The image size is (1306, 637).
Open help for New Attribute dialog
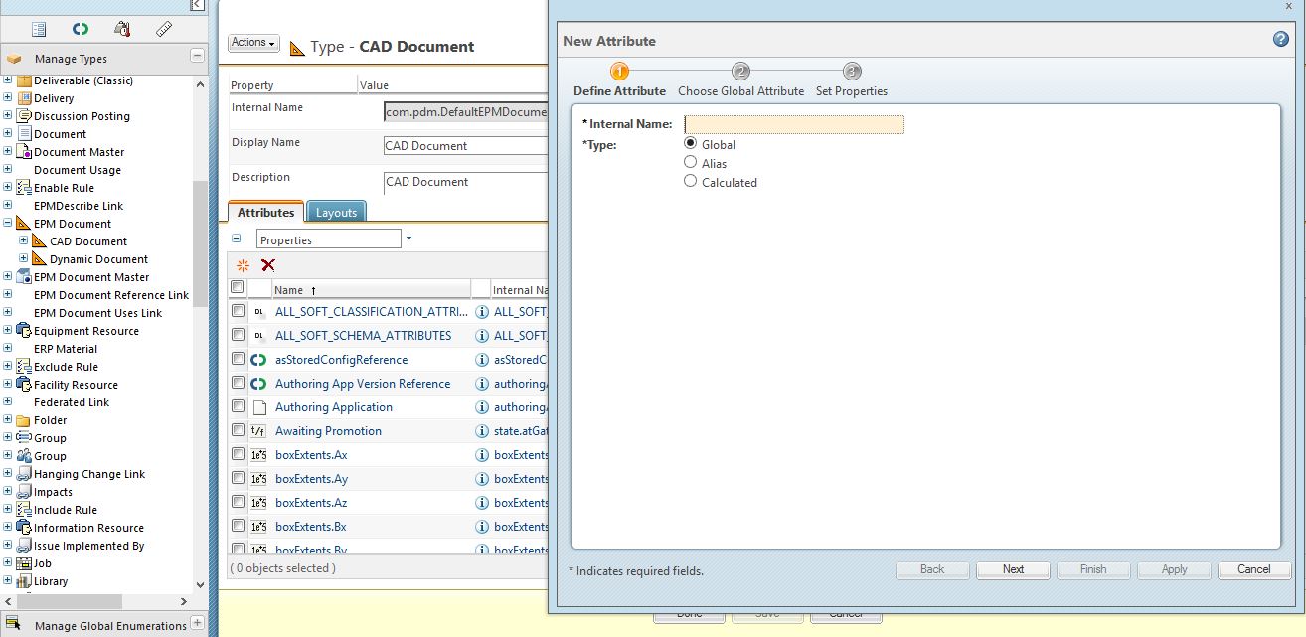click(1281, 39)
